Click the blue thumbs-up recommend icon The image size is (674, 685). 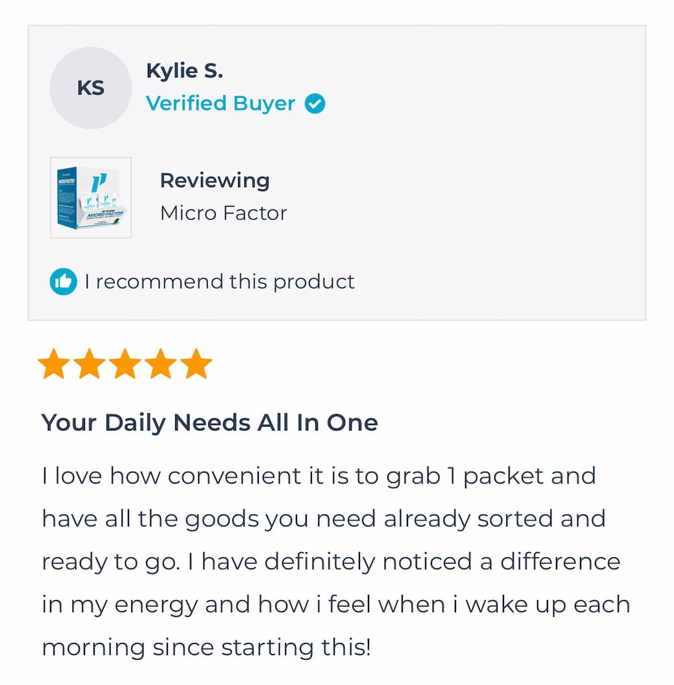(64, 282)
